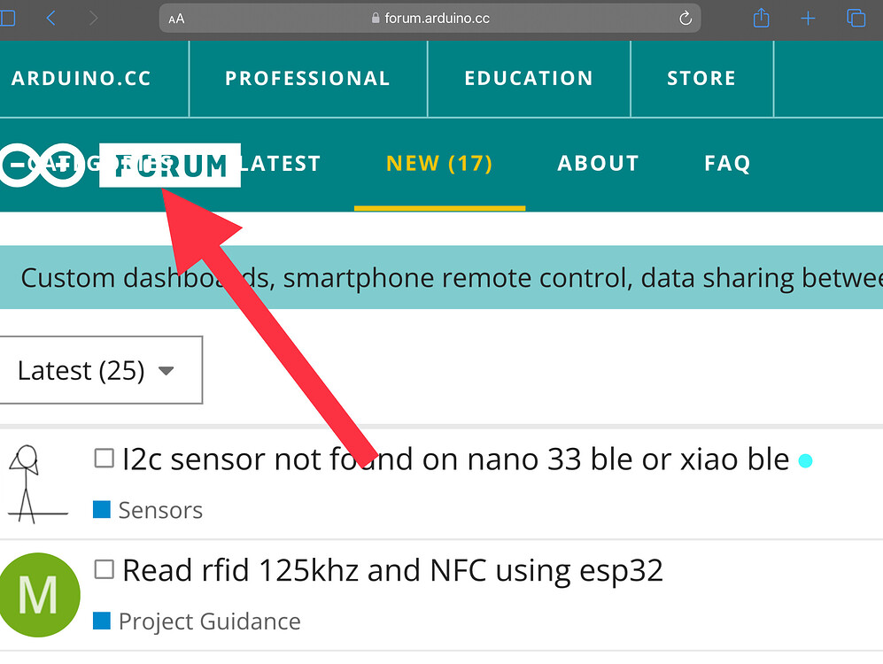883x664 pixels.
Task: Go back with Safari back arrow
Action: (x=50, y=19)
